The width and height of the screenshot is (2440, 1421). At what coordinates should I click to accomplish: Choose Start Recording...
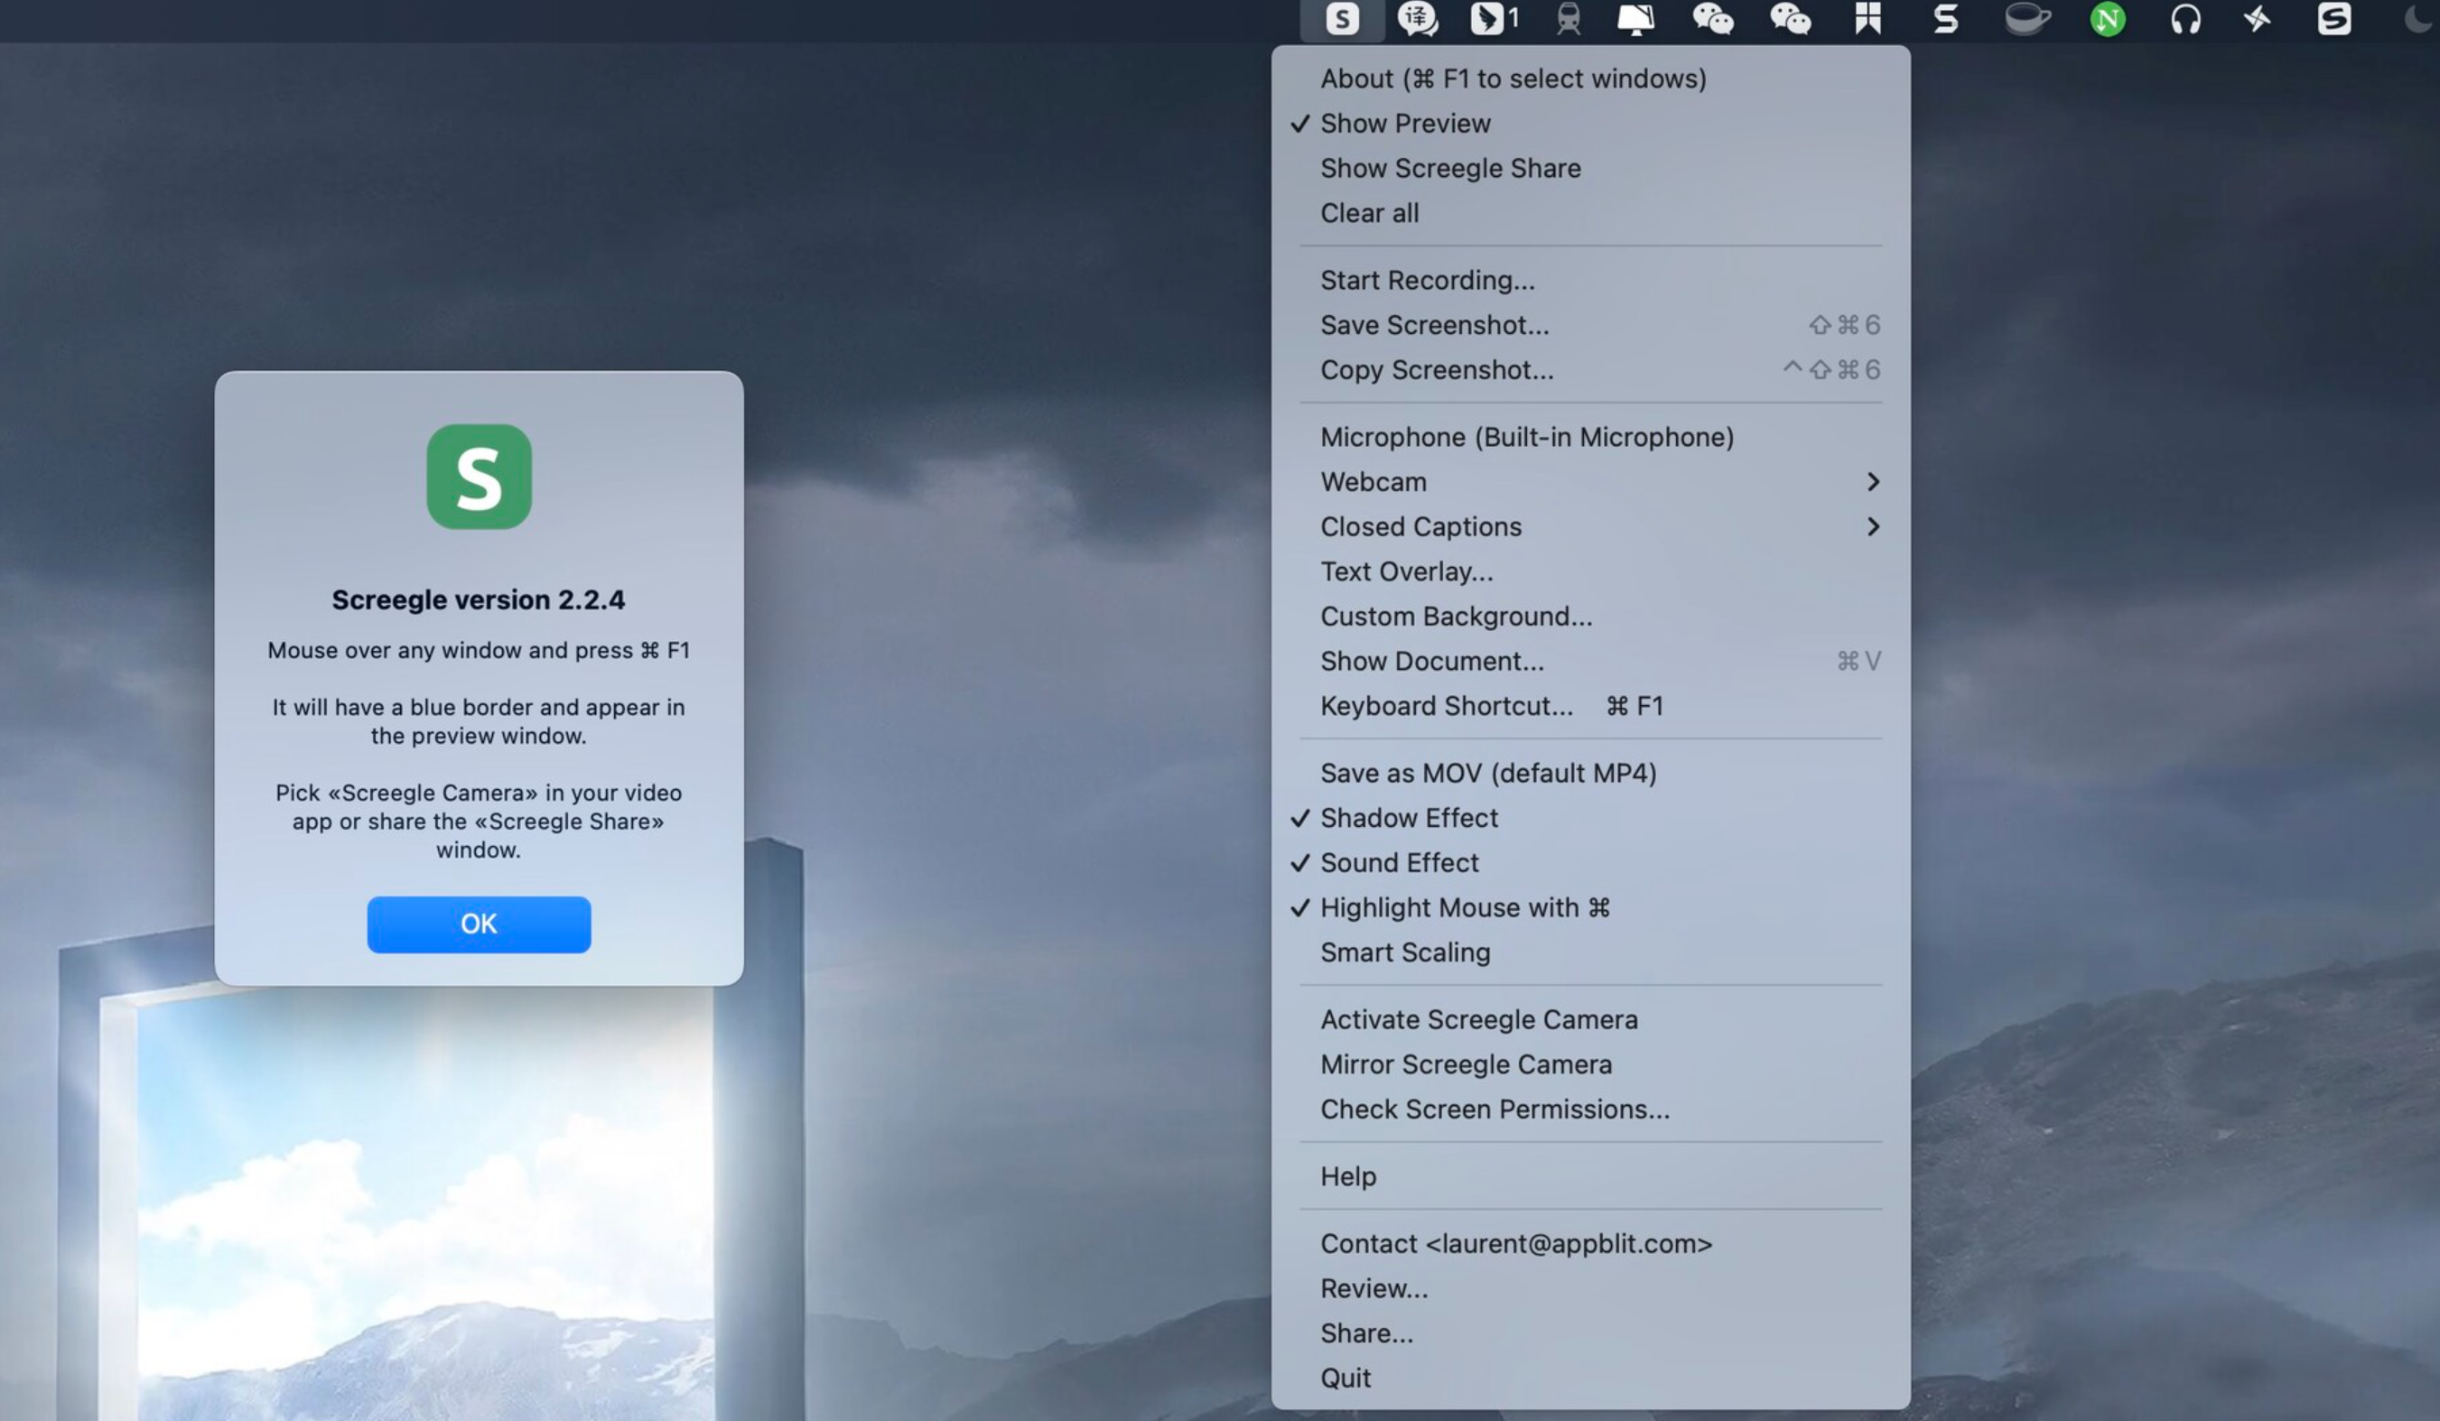[x=1591, y=281]
